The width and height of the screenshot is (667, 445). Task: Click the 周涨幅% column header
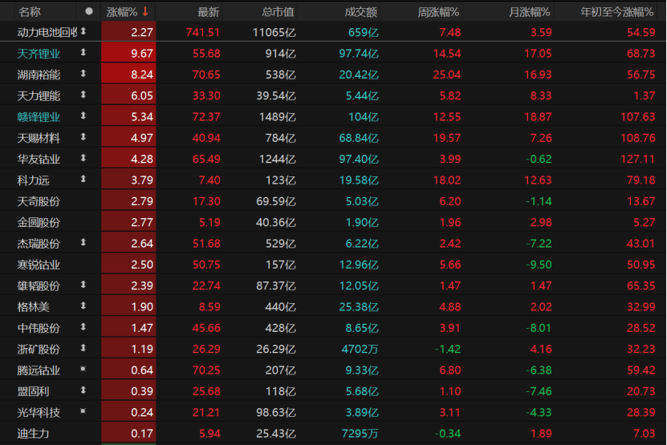(x=439, y=11)
